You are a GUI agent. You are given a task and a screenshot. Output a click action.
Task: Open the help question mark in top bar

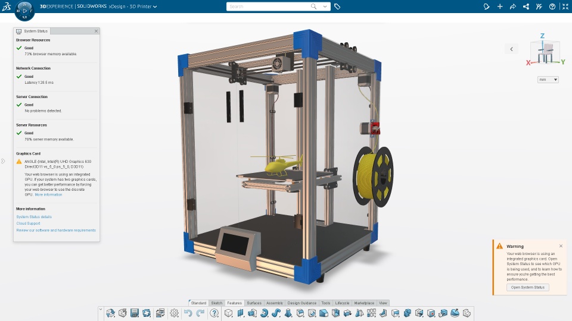click(x=552, y=7)
